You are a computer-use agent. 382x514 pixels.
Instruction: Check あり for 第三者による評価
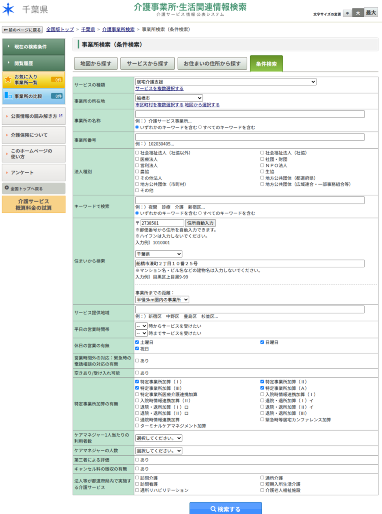click(x=137, y=460)
